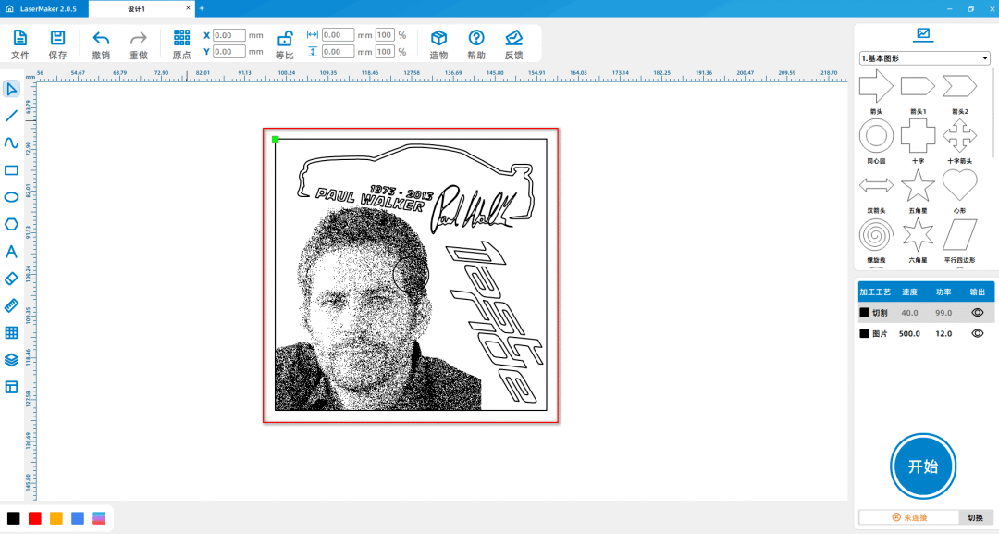Viewport: 999px width, 534px height.
Task: Click the Undo arrow icon
Action: pos(101,38)
